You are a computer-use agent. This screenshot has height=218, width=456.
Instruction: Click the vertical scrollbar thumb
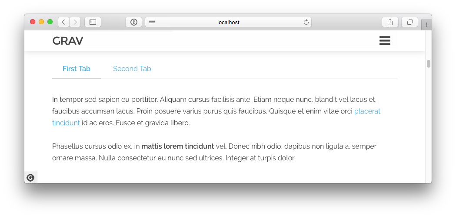point(428,64)
